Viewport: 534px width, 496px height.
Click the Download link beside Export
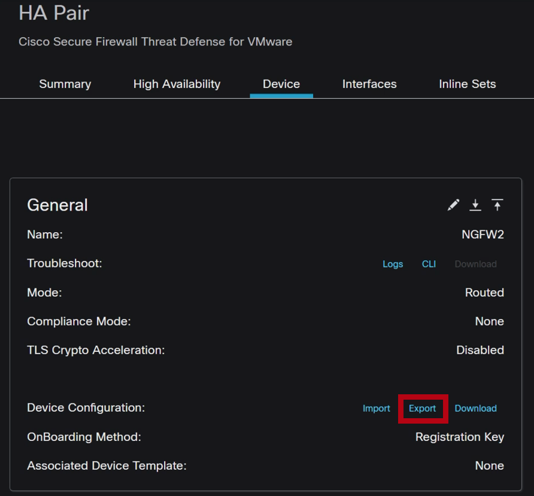[x=475, y=408]
